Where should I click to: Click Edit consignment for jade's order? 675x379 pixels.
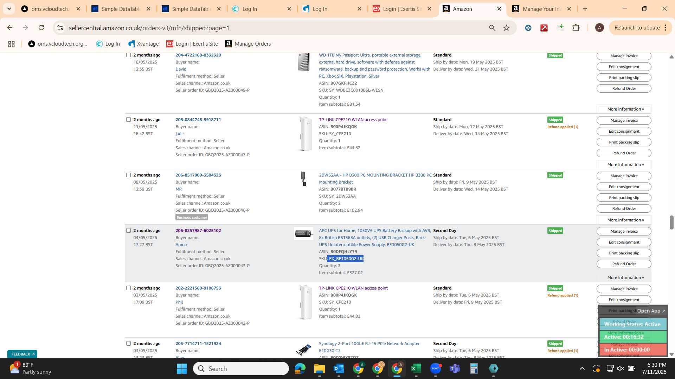pyautogui.click(x=624, y=131)
